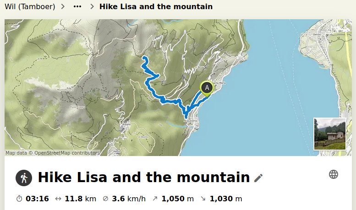Click the elevation gain up-arrow icon
The image size is (356, 210).
pyautogui.click(x=155, y=199)
